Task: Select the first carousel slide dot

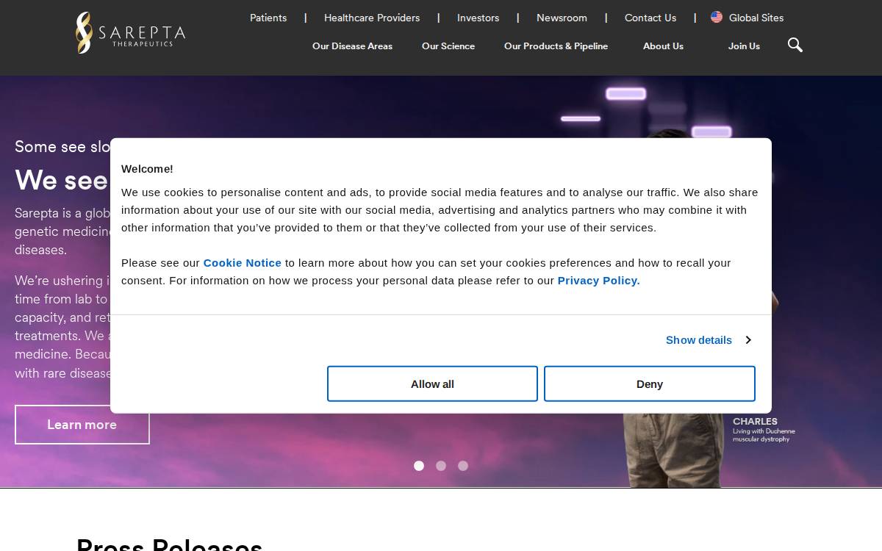Action: (x=419, y=466)
